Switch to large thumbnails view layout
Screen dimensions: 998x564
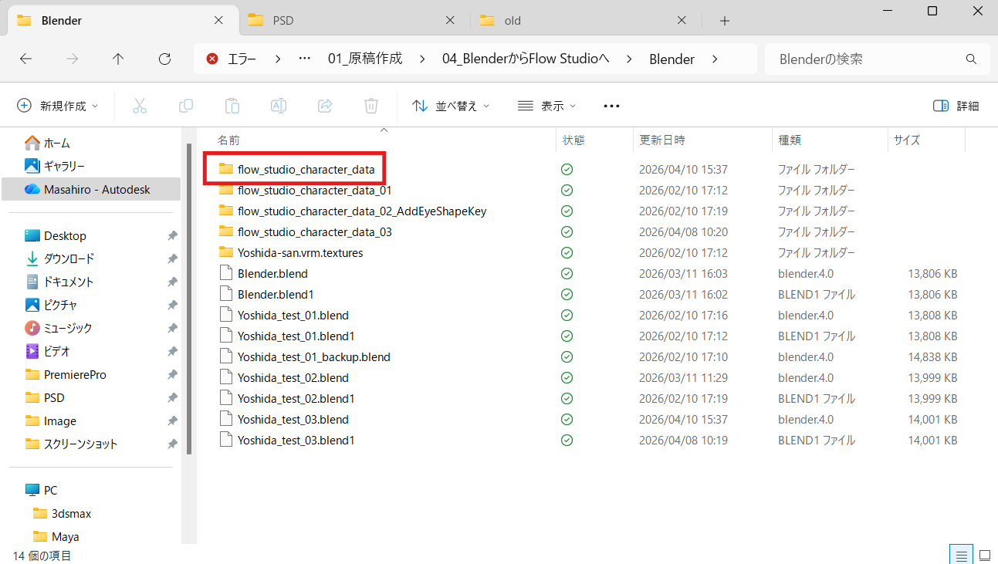[984, 554]
